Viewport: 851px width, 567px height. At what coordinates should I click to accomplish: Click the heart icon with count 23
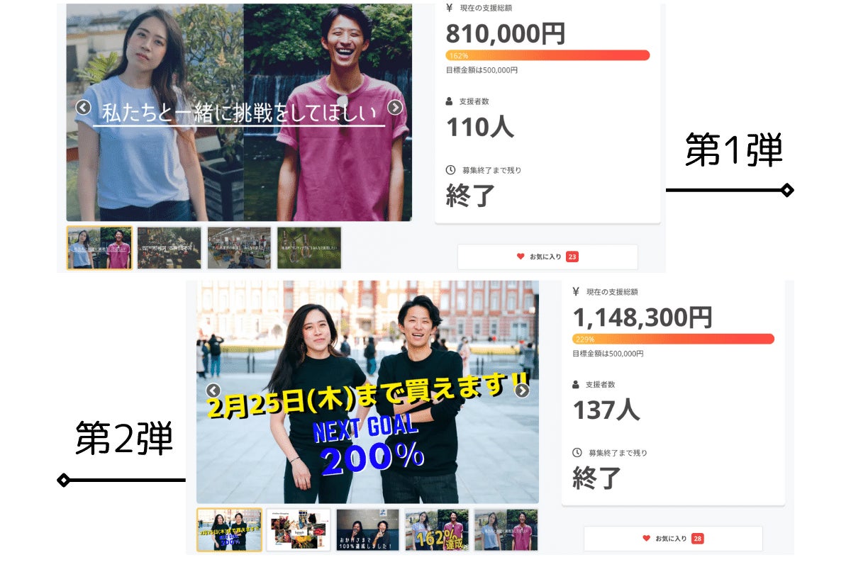click(x=521, y=257)
